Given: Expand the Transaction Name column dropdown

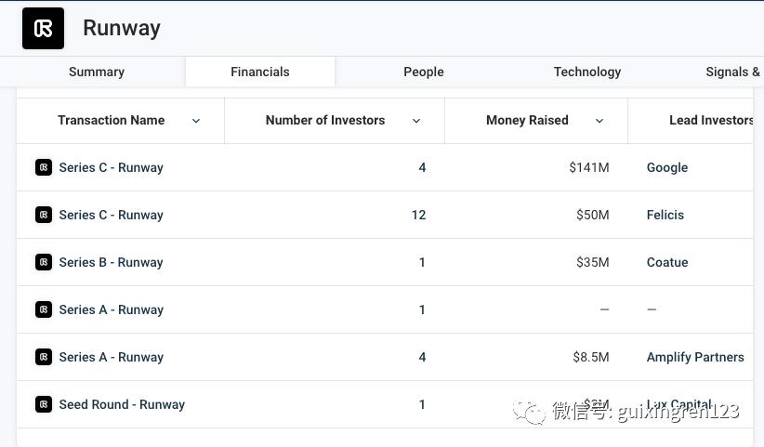Looking at the screenshot, I should coord(196,121).
